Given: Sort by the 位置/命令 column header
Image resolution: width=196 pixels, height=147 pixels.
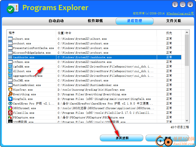Looking at the screenshot, I should tap(106, 33).
